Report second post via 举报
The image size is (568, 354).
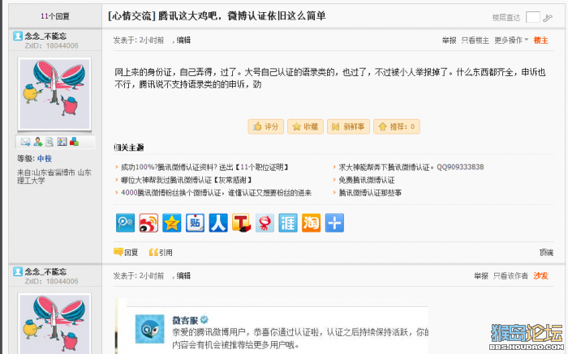[x=481, y=276]
